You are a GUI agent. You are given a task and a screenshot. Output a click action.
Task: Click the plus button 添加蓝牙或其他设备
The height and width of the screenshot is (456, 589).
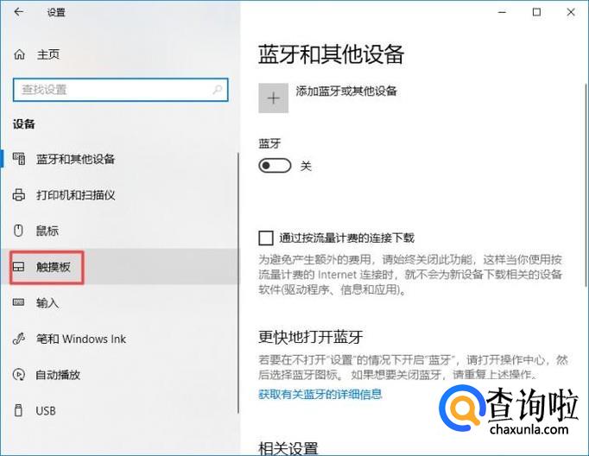point(274,98)
